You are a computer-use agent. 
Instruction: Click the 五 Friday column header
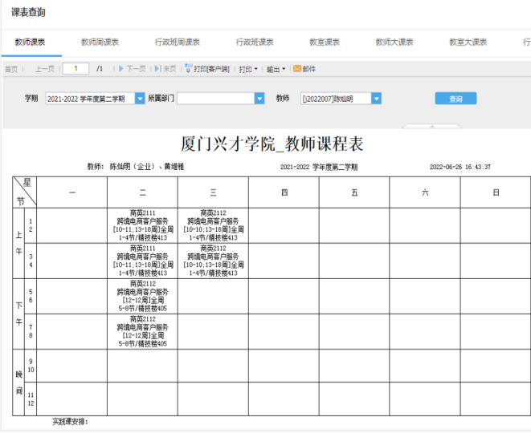coord(354,192)
